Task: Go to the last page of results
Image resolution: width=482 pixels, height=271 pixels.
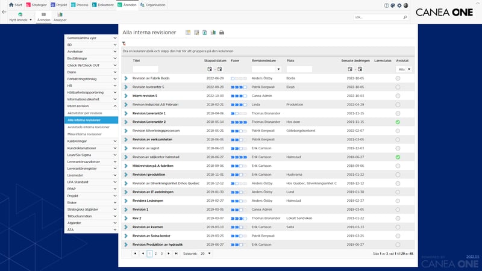Action: (x=176, y=254)
